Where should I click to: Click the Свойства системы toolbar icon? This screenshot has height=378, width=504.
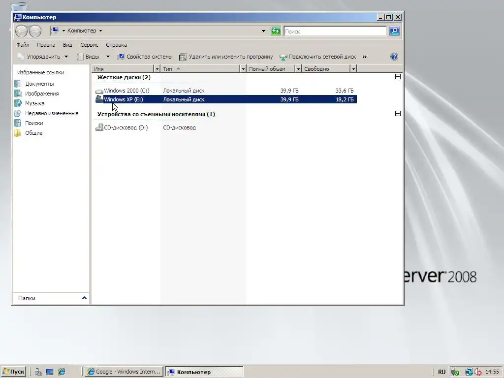coord(121,57)
